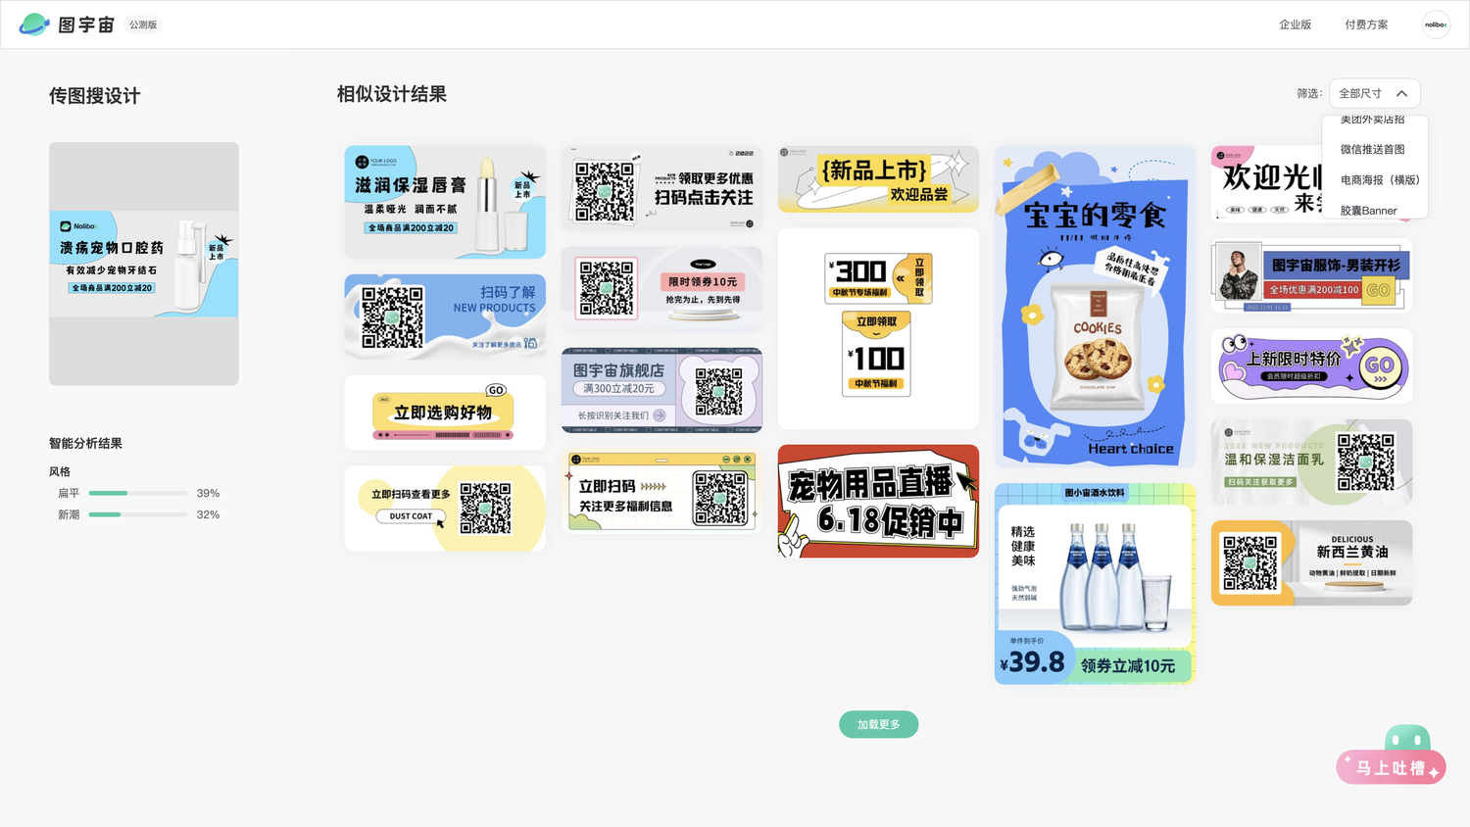
Task: Open the 宝宝的零食 cookies poster template
Action: pos(1095,307)
